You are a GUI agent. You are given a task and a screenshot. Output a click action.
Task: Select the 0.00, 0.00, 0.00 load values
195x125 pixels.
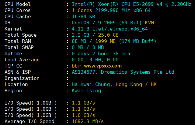point(95,60)
